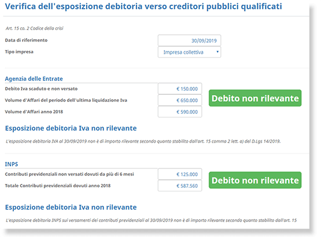The image size is (321, 237).
Task: Click the Agenzia delle Entrate Debito non rilevante badge
Action: point(255,98)
